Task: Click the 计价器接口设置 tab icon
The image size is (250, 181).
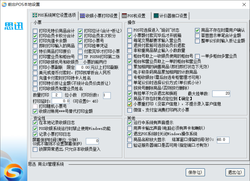Action: click(x=156, y=16)
